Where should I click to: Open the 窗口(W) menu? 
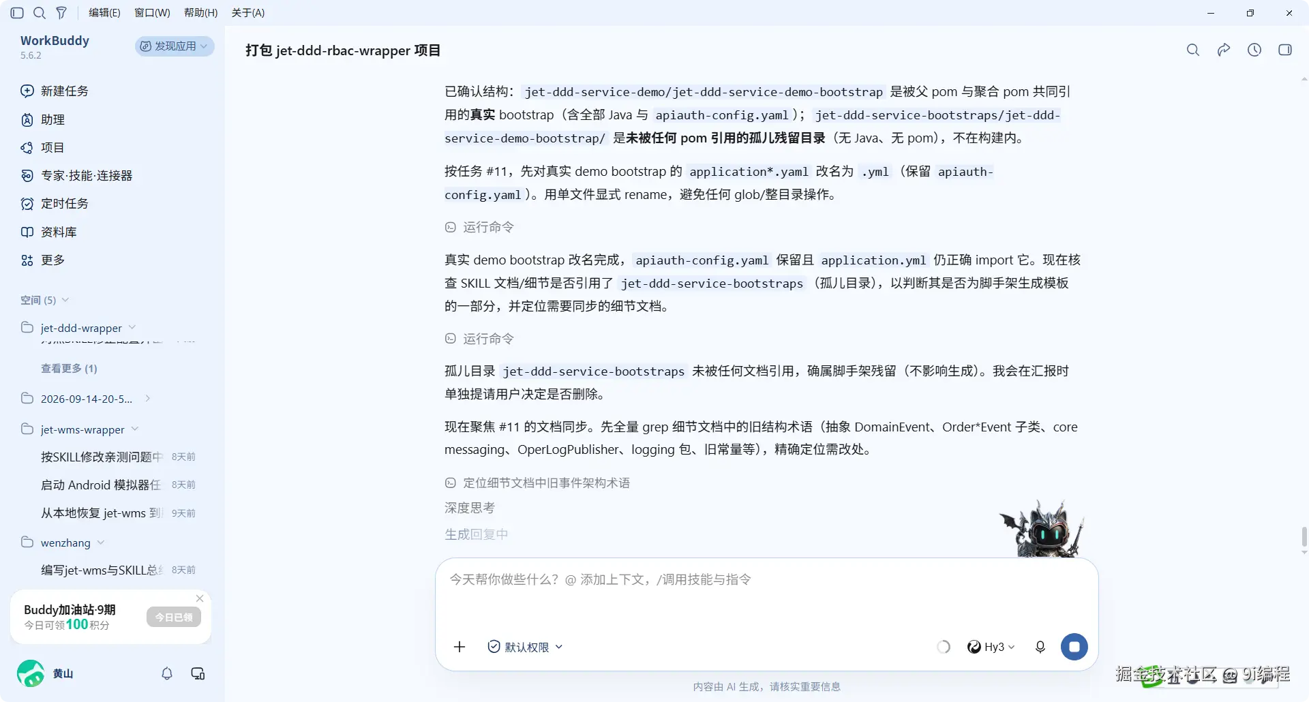pos(152,13)
